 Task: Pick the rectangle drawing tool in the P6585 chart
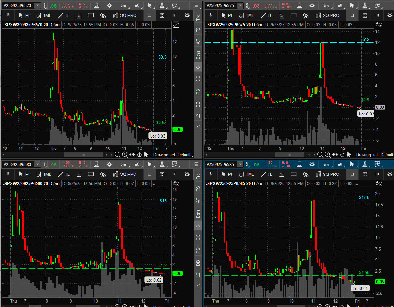(x=293, y=174)
